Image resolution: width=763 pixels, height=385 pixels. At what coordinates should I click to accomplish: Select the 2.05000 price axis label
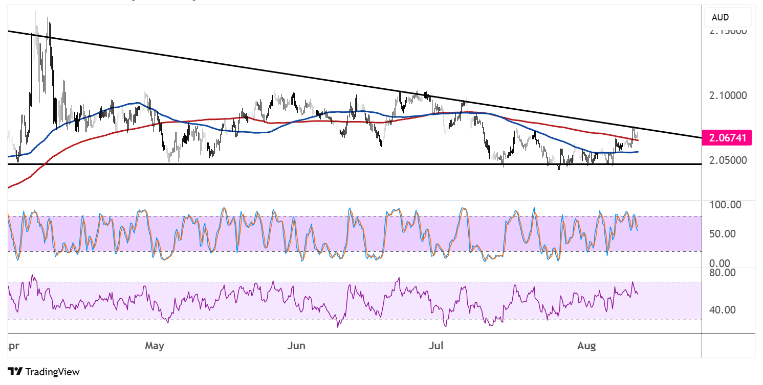tap(728, 160)
